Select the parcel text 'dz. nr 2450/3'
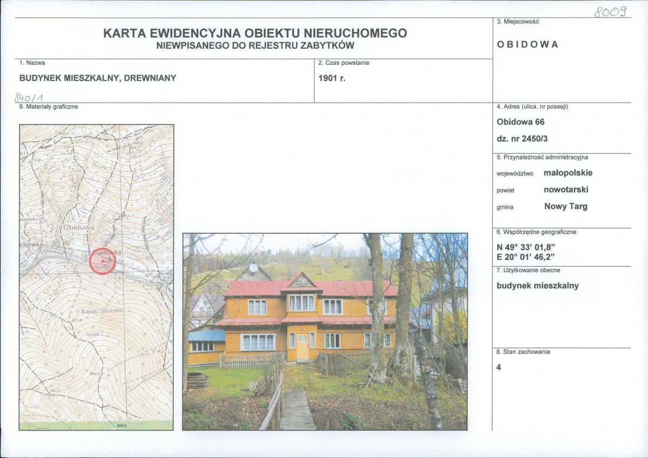 point(523,139)
